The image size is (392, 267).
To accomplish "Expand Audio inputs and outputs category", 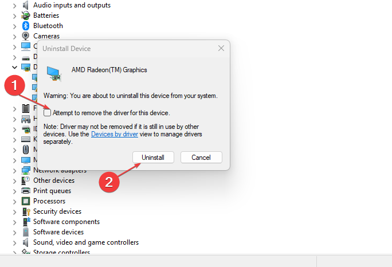I will (15, 6).
